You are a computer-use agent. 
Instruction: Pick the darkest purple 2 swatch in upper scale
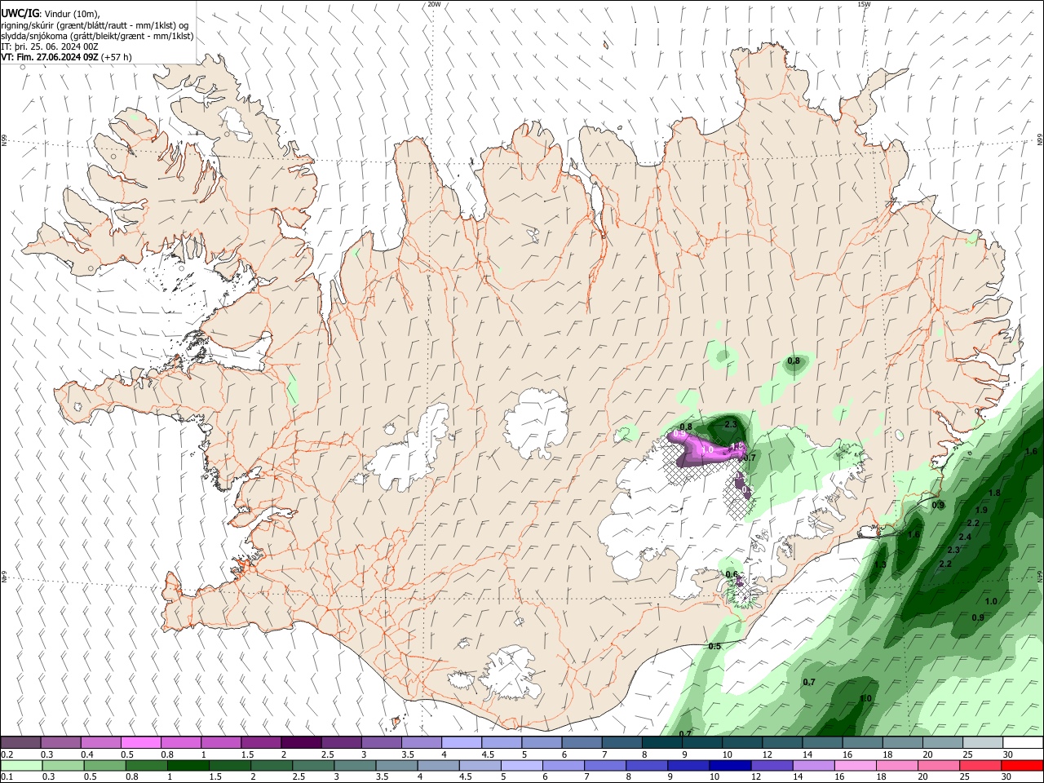coord(300,743)
